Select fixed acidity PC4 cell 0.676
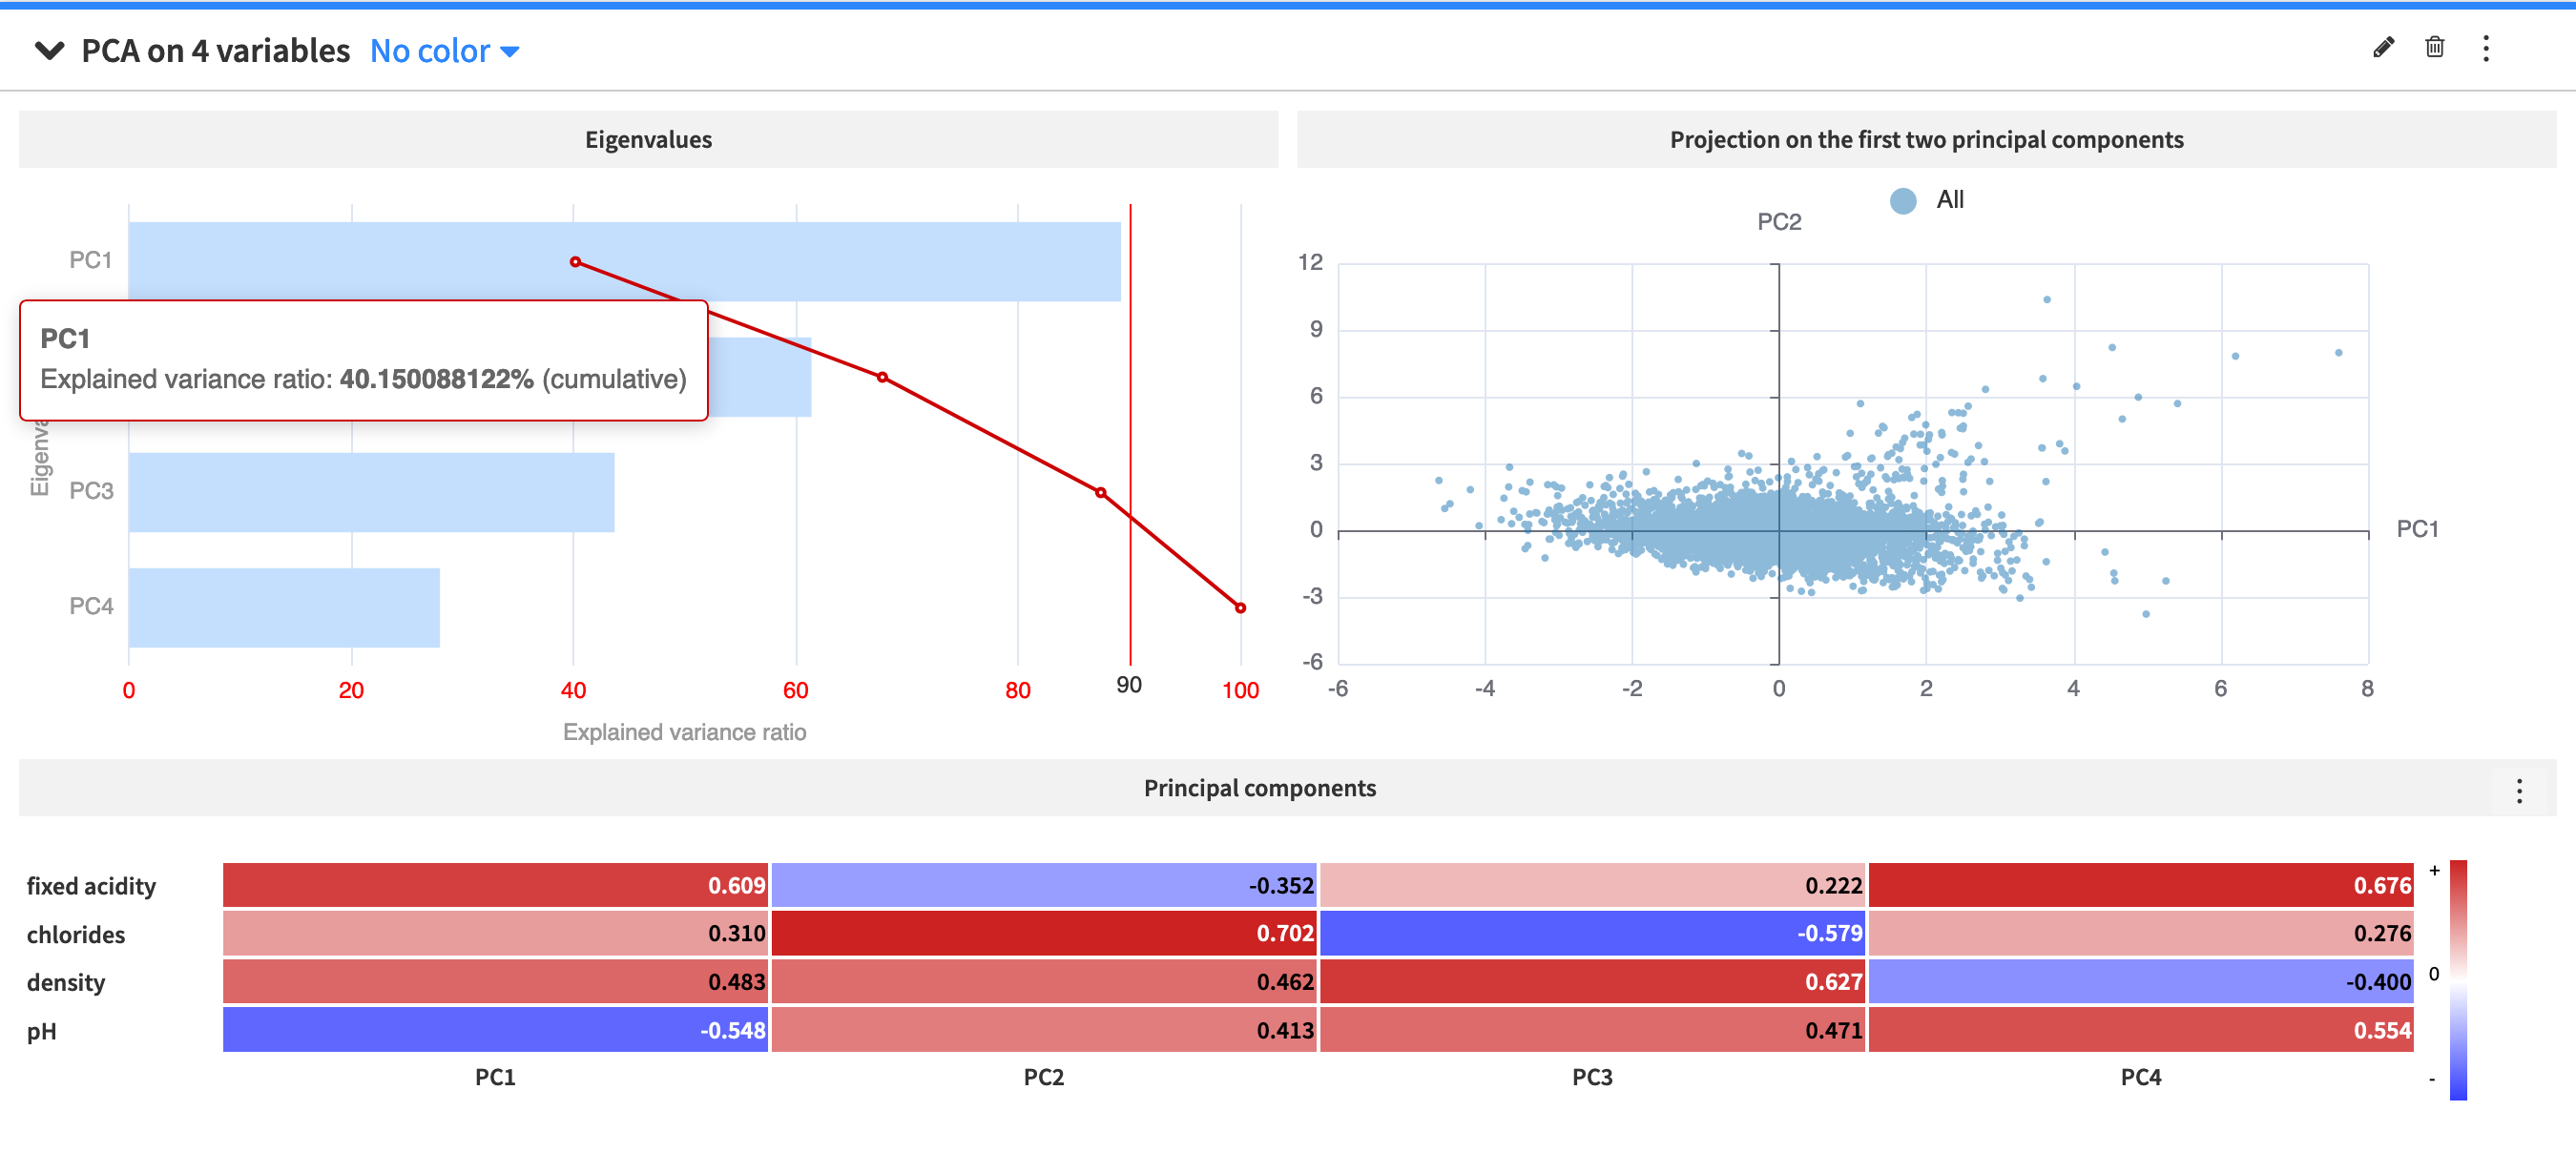2576x1152 pixels. pos(2141,885)
